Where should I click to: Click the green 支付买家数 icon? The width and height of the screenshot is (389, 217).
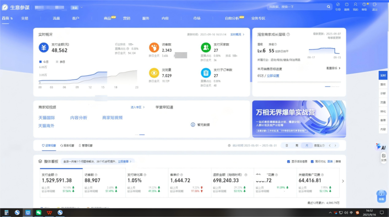click(206, 48)
